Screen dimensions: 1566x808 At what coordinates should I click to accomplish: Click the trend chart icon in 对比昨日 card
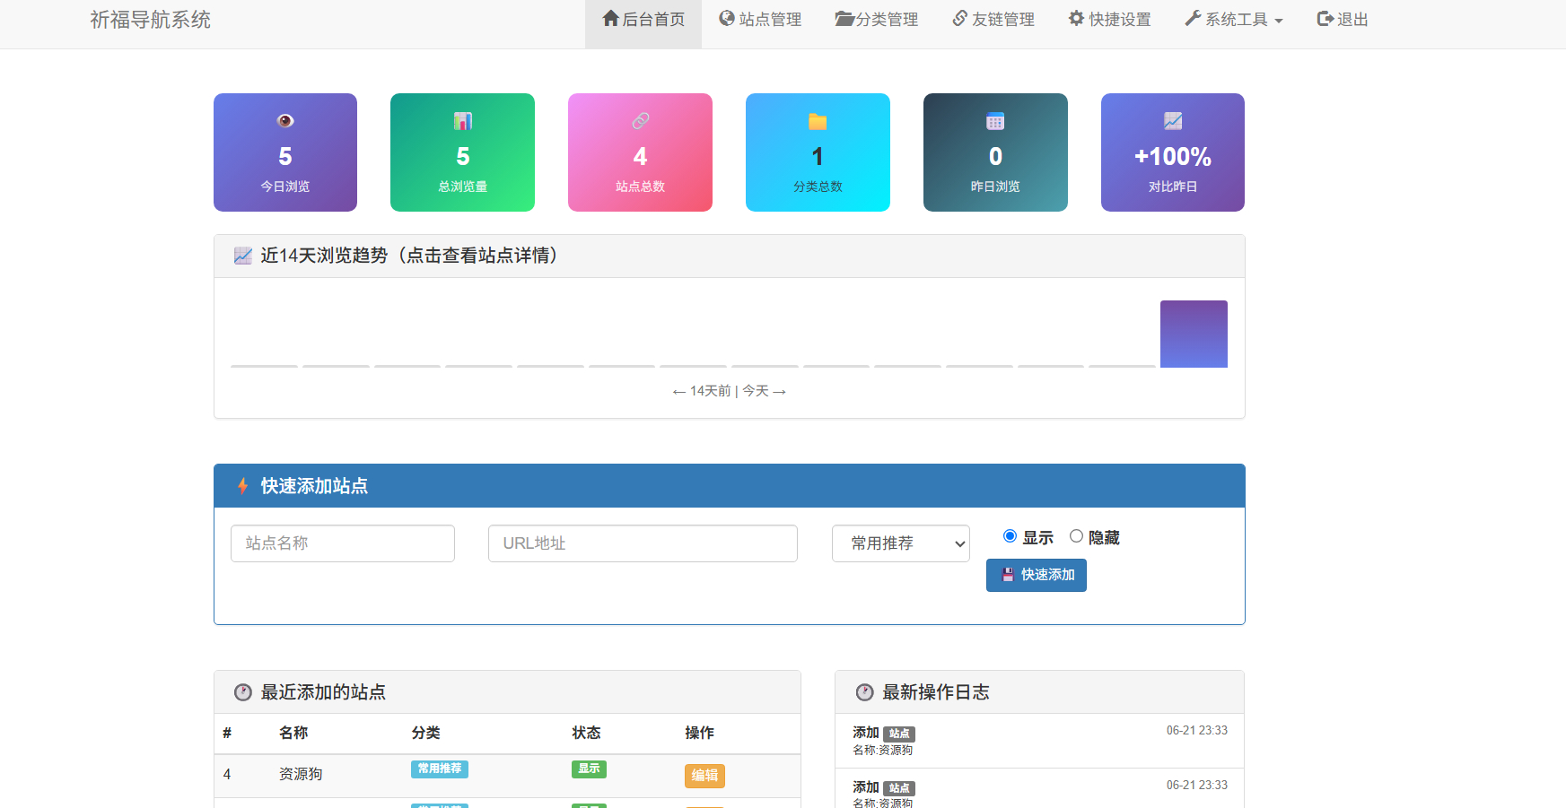click(1173, 121)
